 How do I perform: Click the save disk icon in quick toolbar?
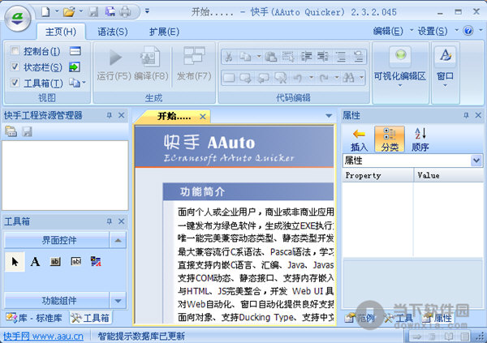click(x=93, y=12)
